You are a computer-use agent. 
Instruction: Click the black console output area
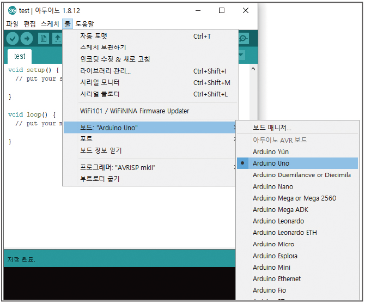tap(120, 283)
